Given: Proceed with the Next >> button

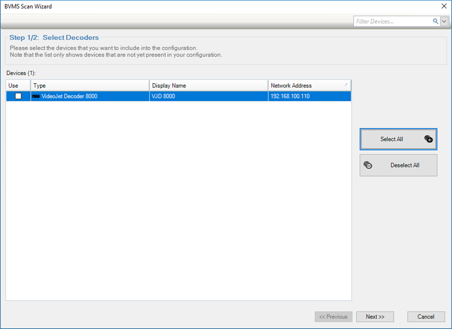Looking at the screenshot, I should click(375, 317).
